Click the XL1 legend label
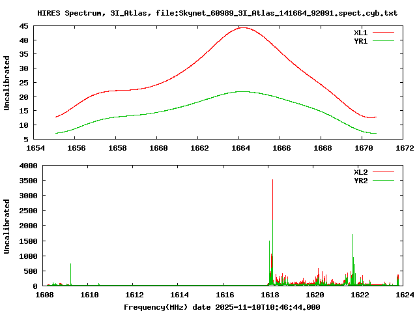417x313 pixels. pyautogui.click(x=360, y=32)
